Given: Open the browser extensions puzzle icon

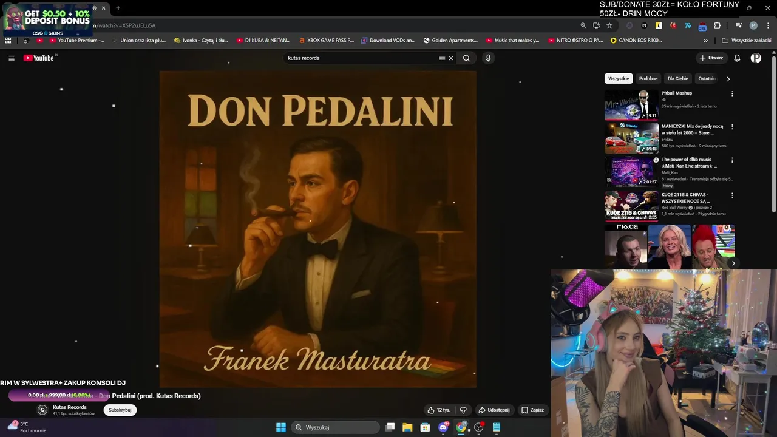Looking at the screenshot, I should click(x=718, y=25).
